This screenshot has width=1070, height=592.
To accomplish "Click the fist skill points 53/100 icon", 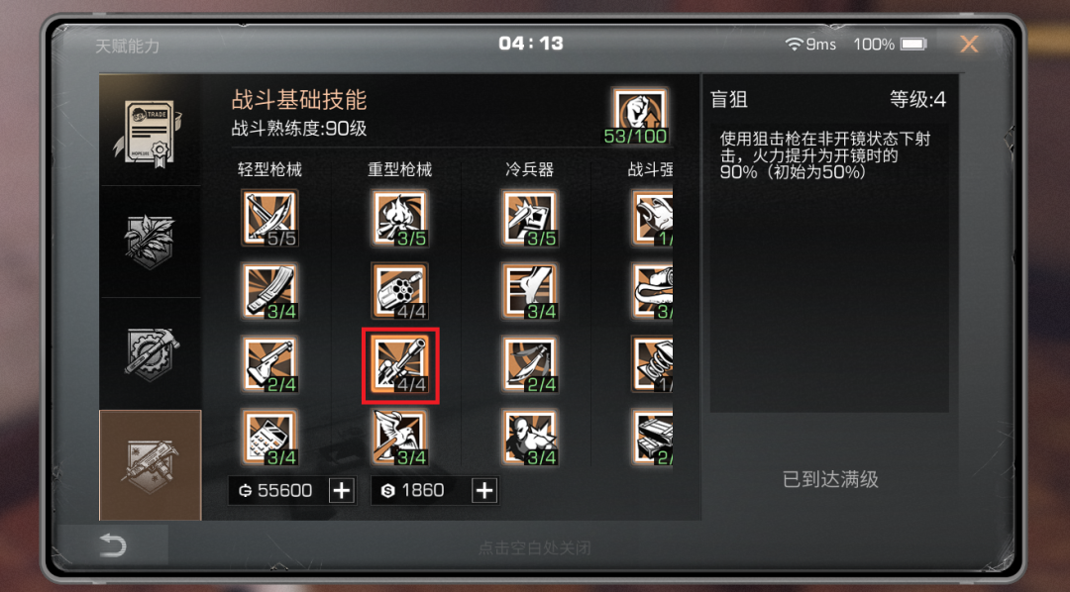I will click(639, 116).
